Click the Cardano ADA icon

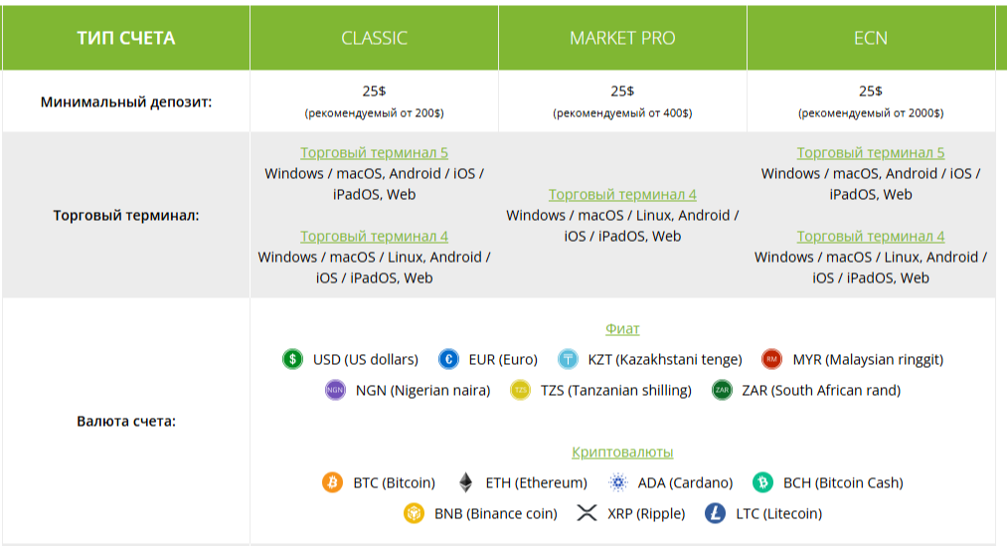point(618,482)
